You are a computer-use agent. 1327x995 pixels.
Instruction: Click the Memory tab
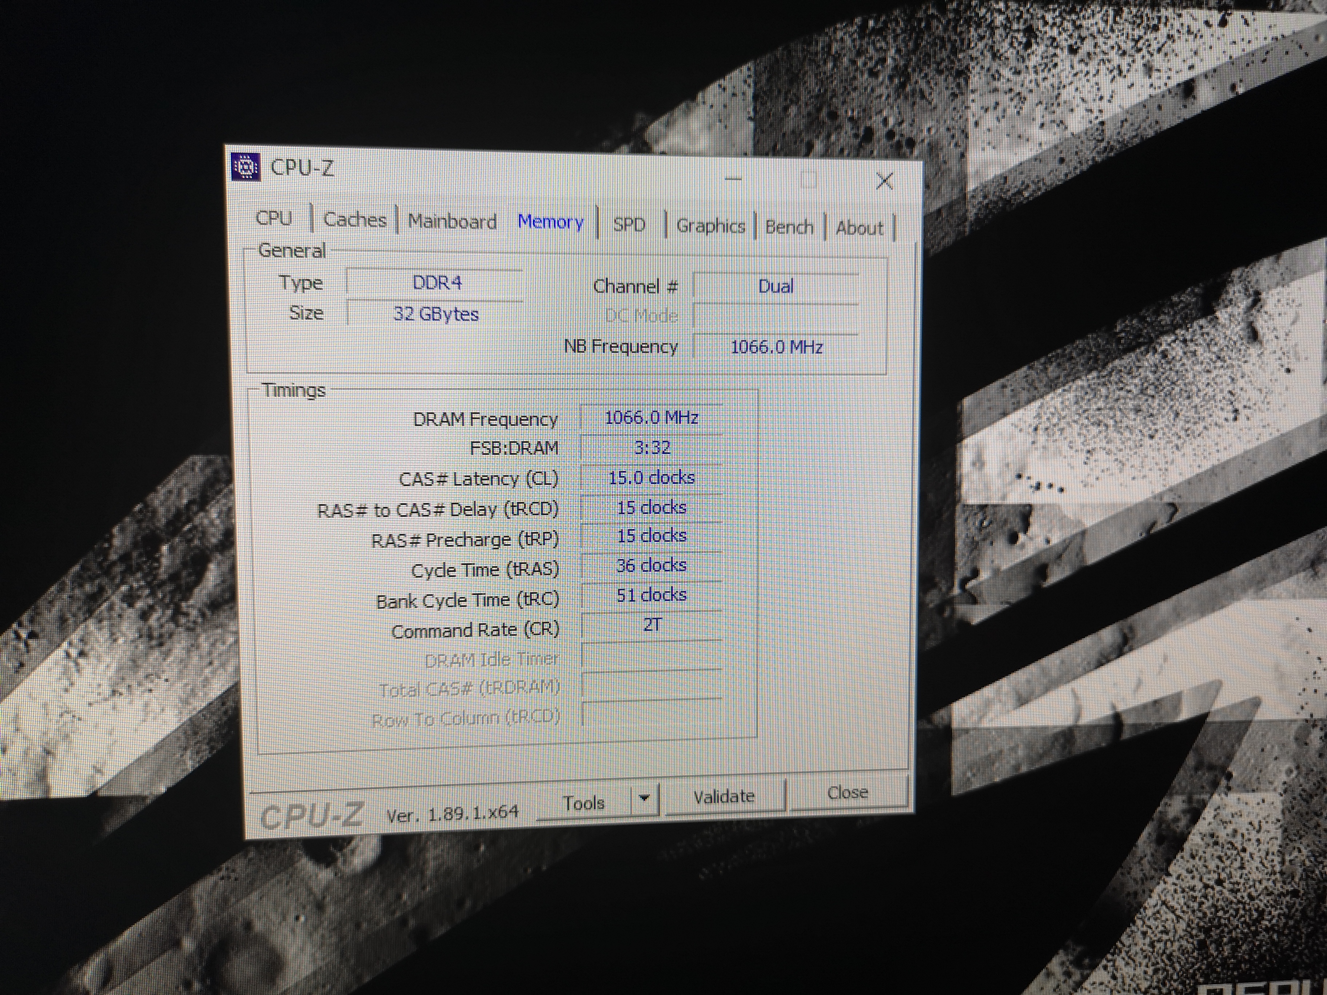pyautogui.click(x=550, y=222)
